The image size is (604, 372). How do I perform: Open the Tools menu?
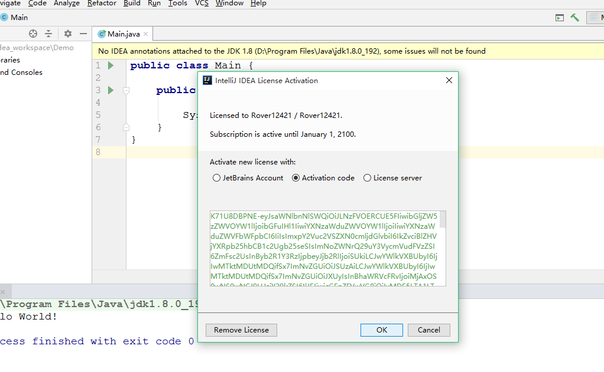click(x=177, y=4)
